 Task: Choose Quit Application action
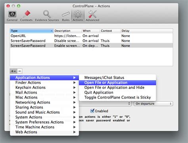point(117,92)
